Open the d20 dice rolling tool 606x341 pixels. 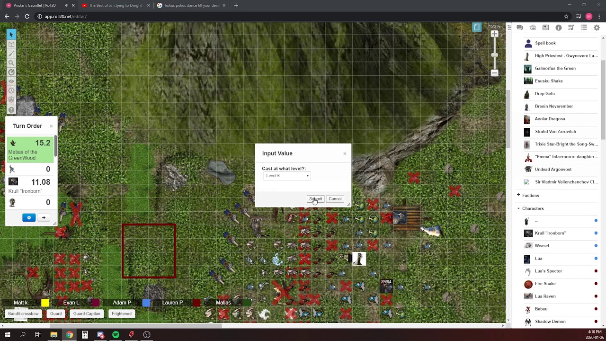click(11, 100)
